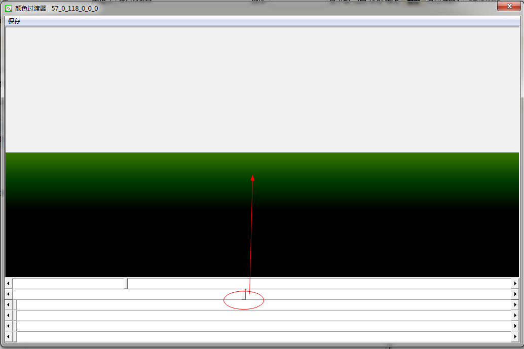Select the fifth scrollbar's thumb
This screenshot has height=349, width=524.
(x=15, y=326)
